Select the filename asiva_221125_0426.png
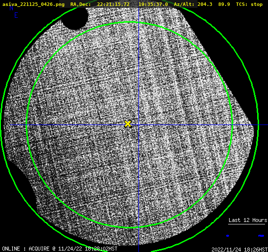This screenshot has width=268, height=252. coord(33,4)
